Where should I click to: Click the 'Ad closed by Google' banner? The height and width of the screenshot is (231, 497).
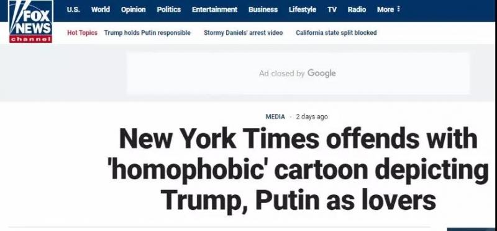(298, 73)
